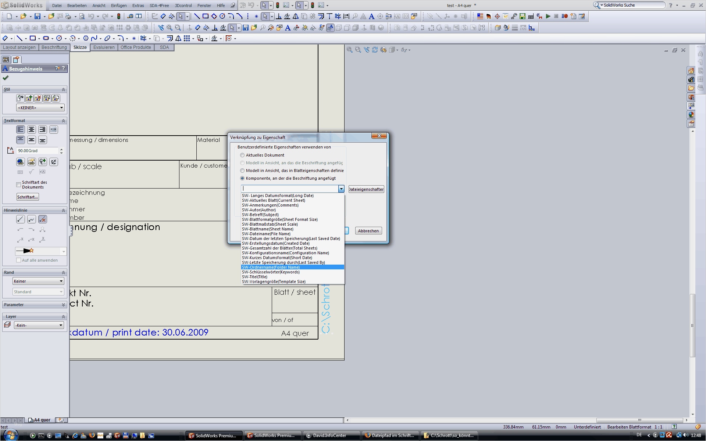Open the Stil style dropdown showing KEINER

click(40, 107)
